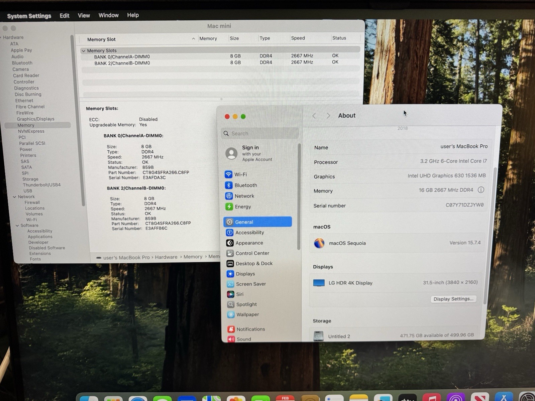The width and height of the screenshot is (535, 401).
Task: Open Accessibility icon in System Settings sidebar
Action: 230,233
